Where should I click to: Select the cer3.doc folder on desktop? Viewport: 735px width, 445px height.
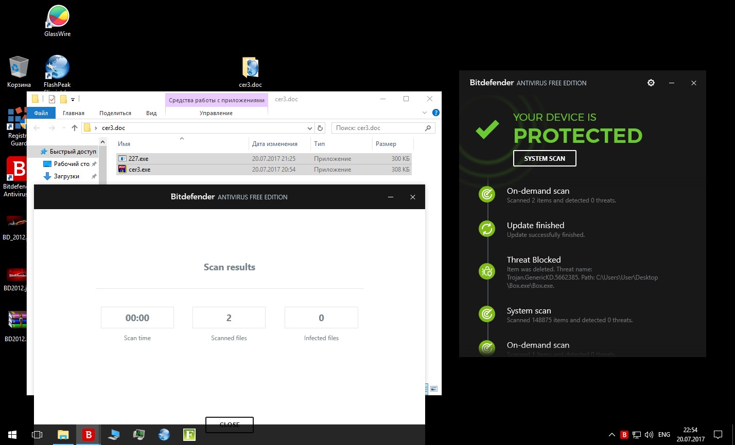[250, 72]
